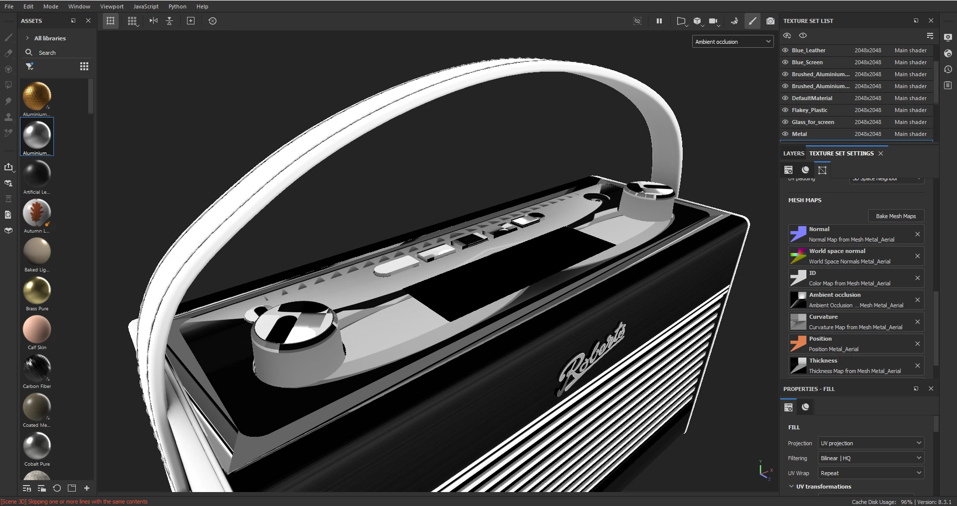Screen dimensions: 957x506
Task: Select the Ambient occlusion mesh map slot
Action: pos(856,300)
